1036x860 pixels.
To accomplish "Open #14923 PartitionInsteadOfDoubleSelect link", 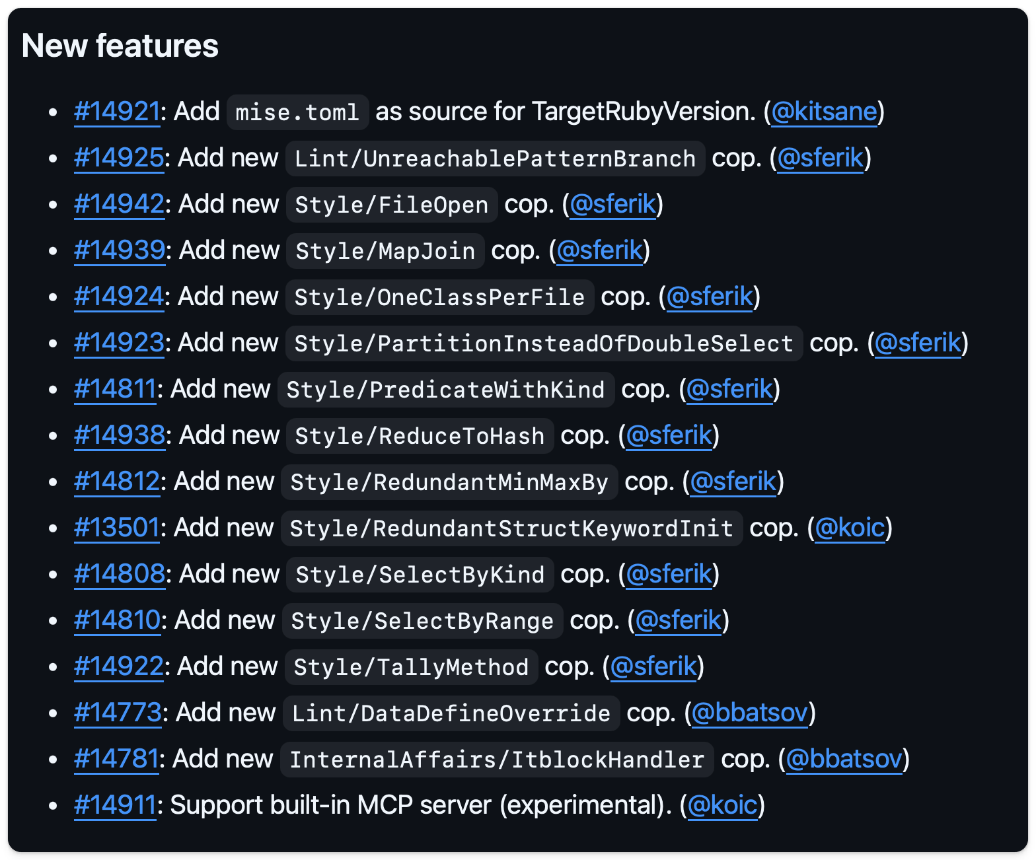I will 119,343.
